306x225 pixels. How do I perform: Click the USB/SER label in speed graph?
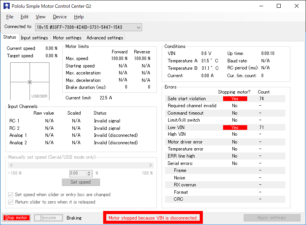point(39,96)
